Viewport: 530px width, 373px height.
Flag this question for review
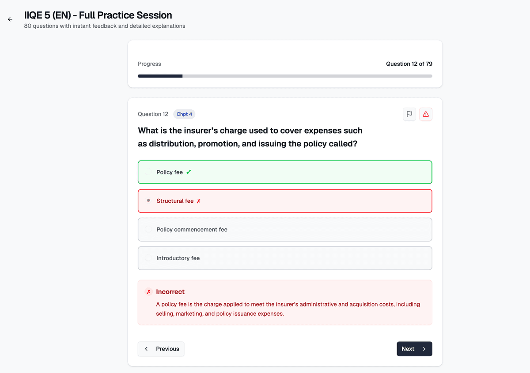click(409, 114)
